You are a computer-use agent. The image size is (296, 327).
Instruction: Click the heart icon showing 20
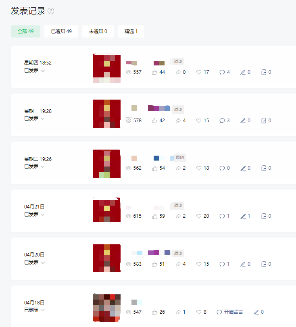[199, 216]
